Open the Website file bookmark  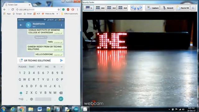[x=48, y=14]
